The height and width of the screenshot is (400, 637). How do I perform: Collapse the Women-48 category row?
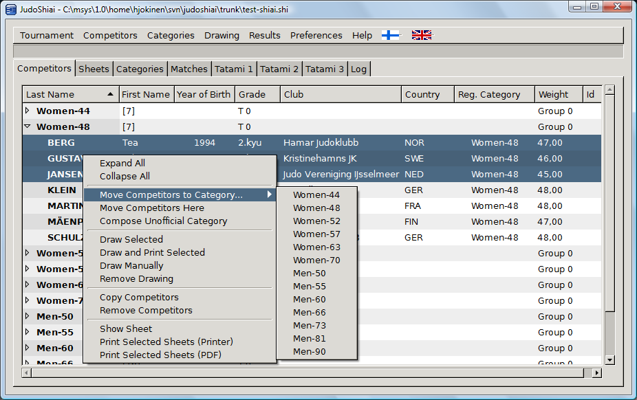[x=28, y=126]
